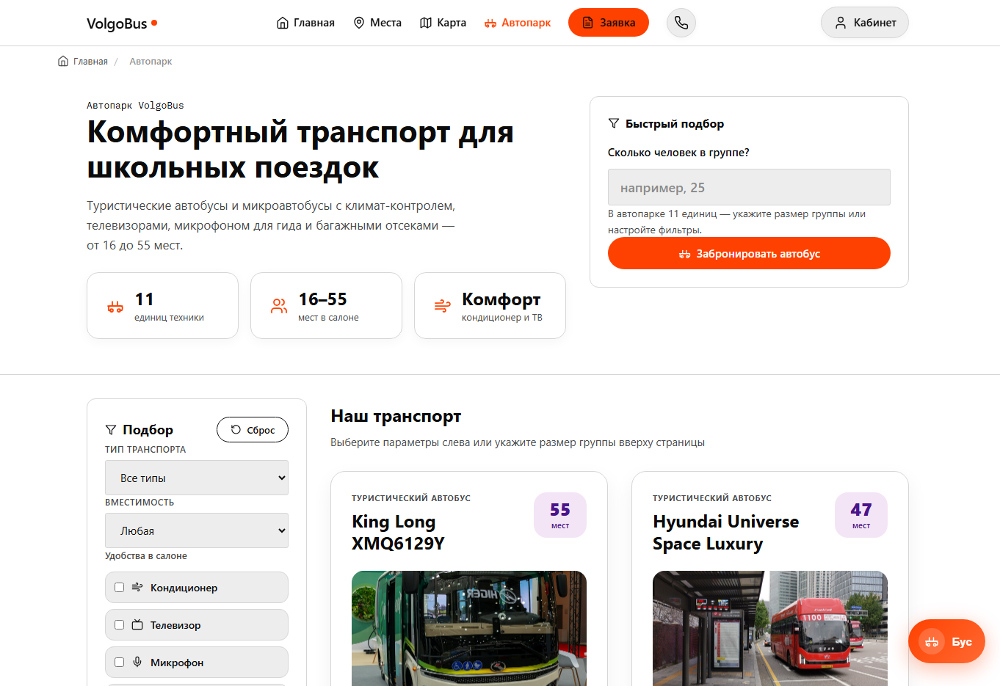
Task: Click the bus icon in Автопарк nav item
Action: point(490,23)
